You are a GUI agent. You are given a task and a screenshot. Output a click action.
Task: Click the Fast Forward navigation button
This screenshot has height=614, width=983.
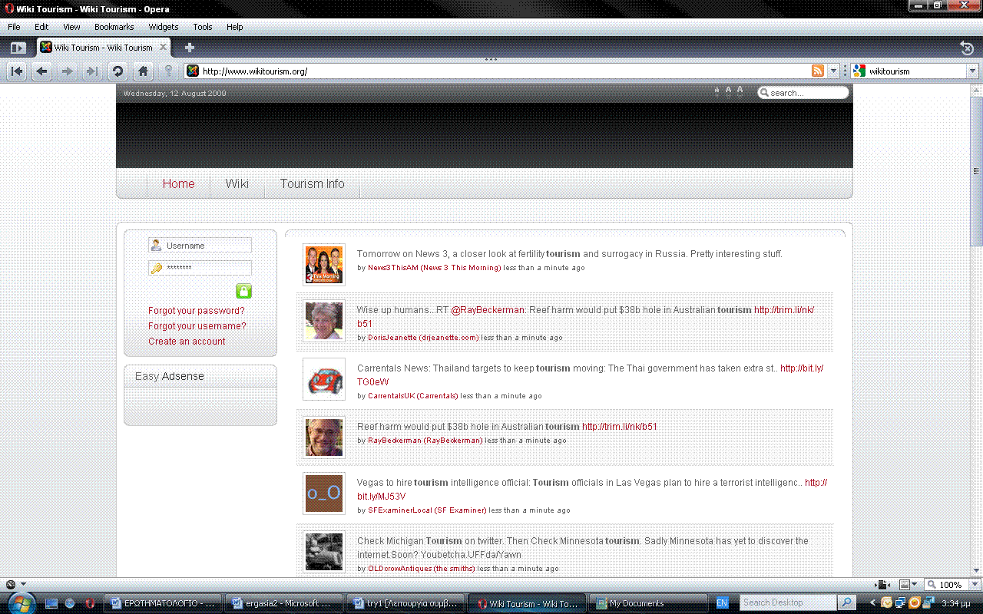coord(92,71)
